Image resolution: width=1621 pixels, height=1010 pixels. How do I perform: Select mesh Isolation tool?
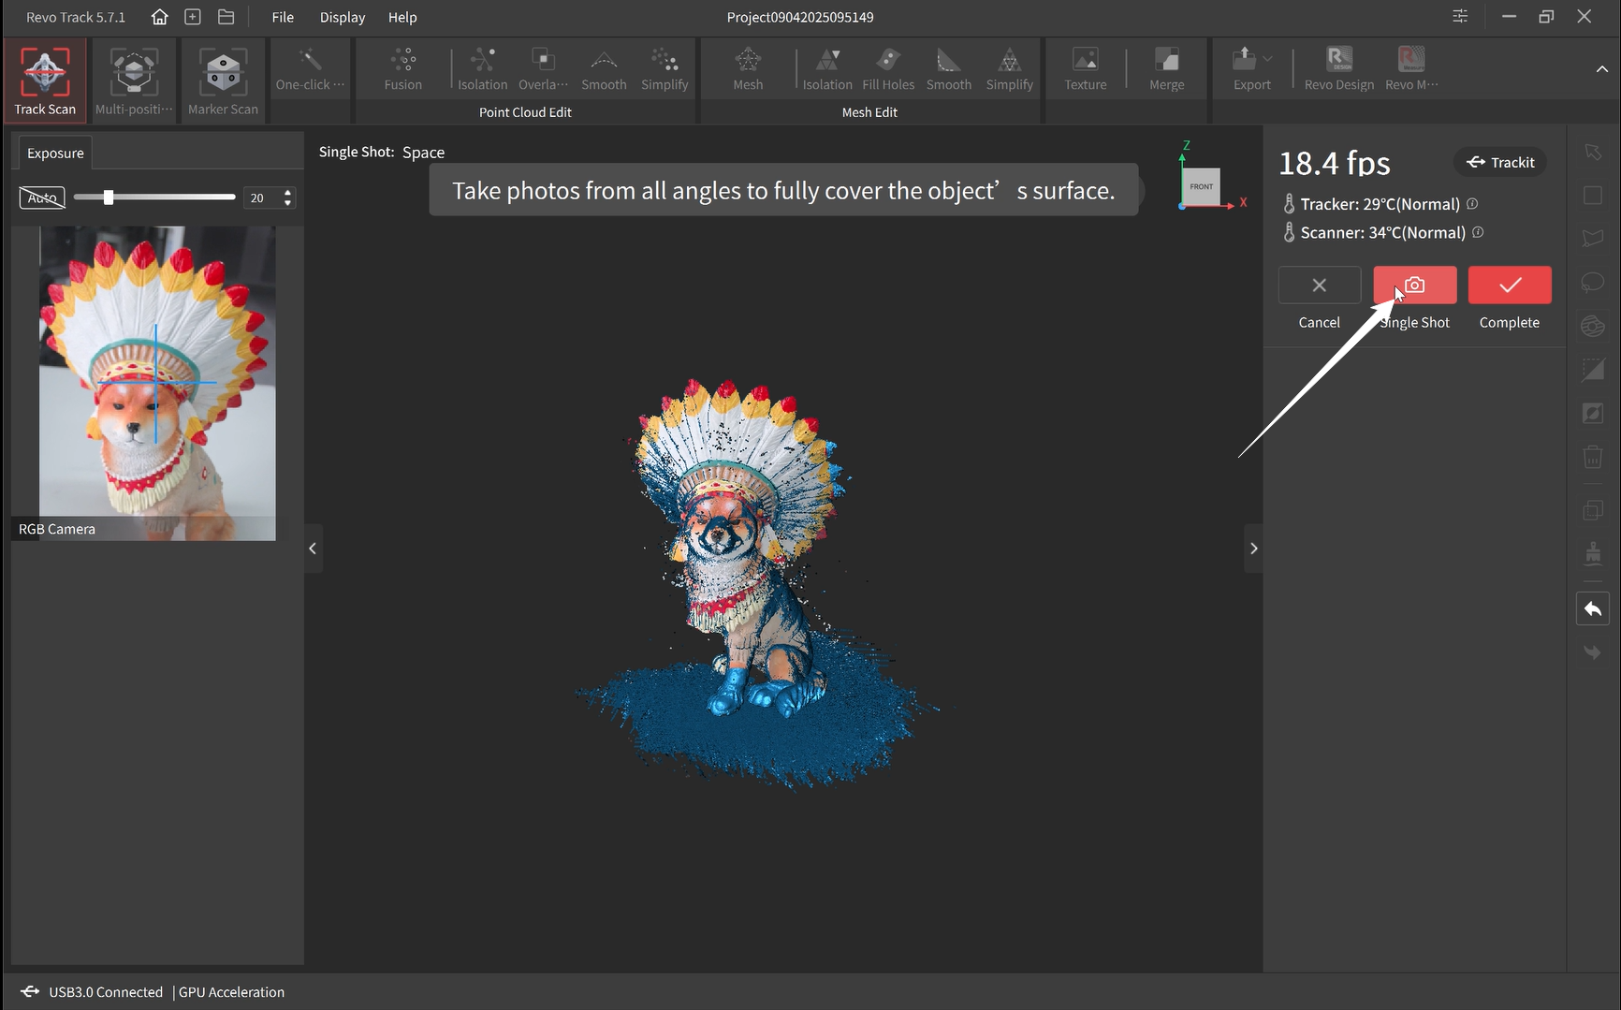click(827, 70)
